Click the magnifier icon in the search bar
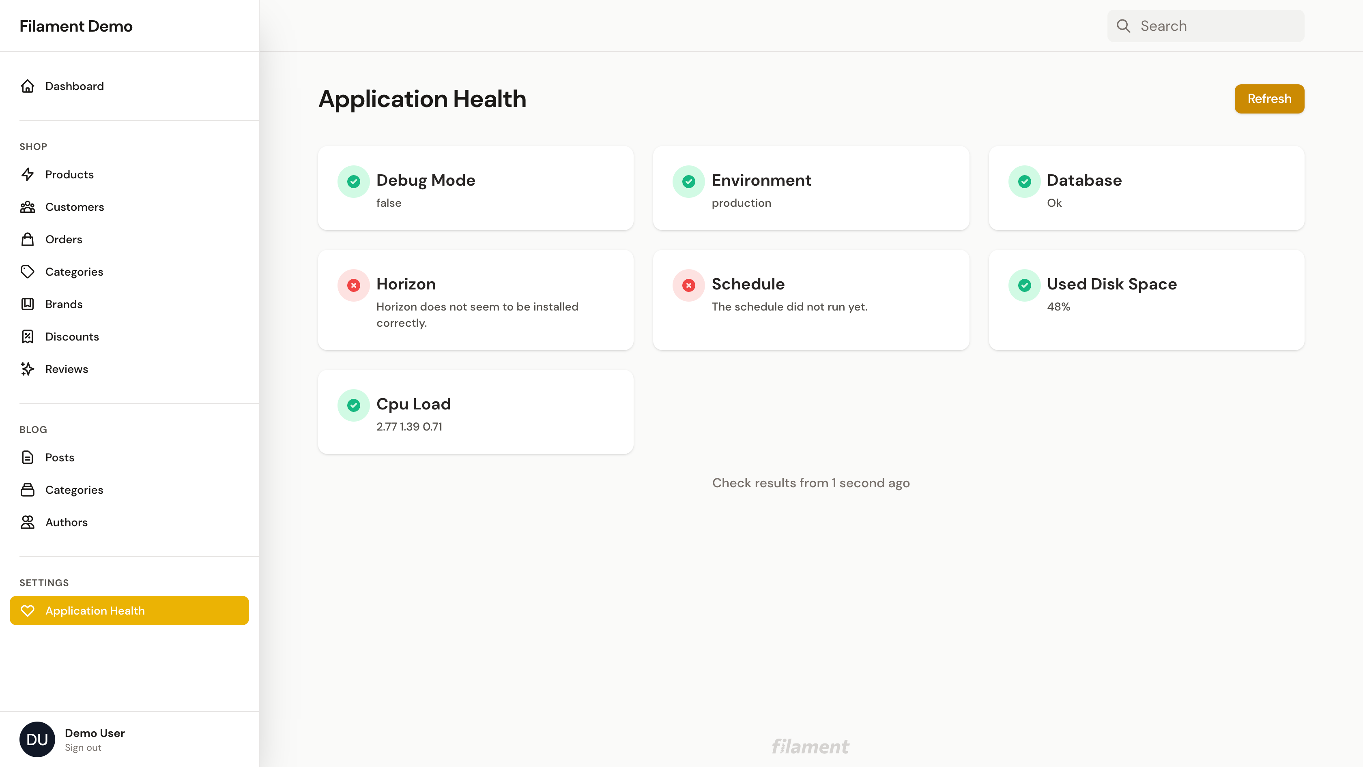Viewport: 1363px width, 767px height. [1124, 26]
